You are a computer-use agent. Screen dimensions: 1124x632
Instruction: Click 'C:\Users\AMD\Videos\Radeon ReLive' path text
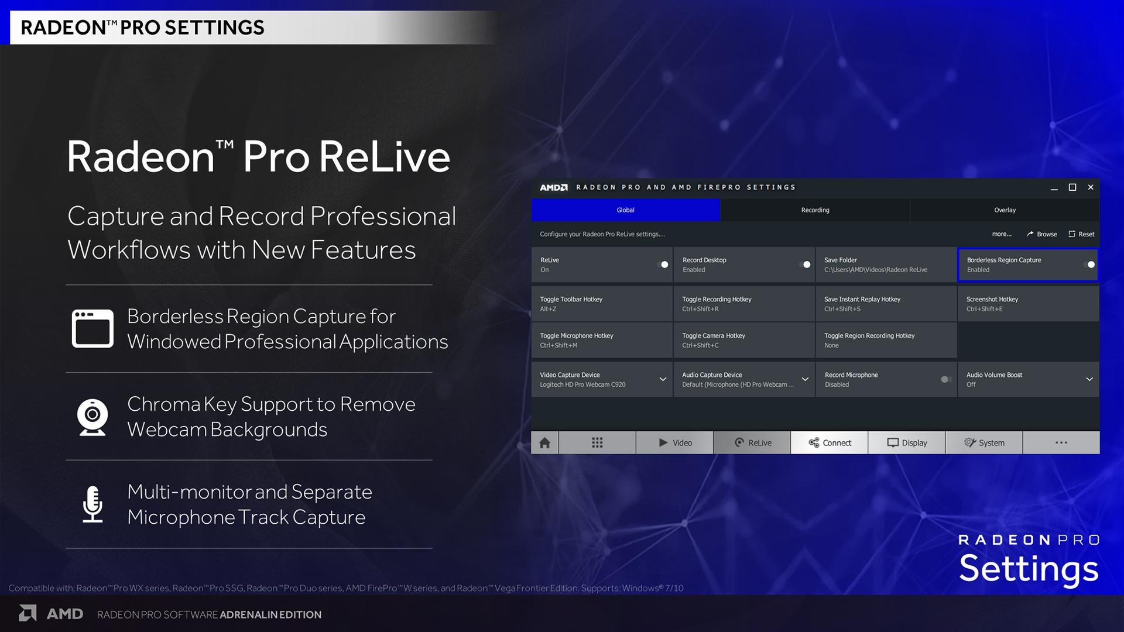click(x=876, y=270)
